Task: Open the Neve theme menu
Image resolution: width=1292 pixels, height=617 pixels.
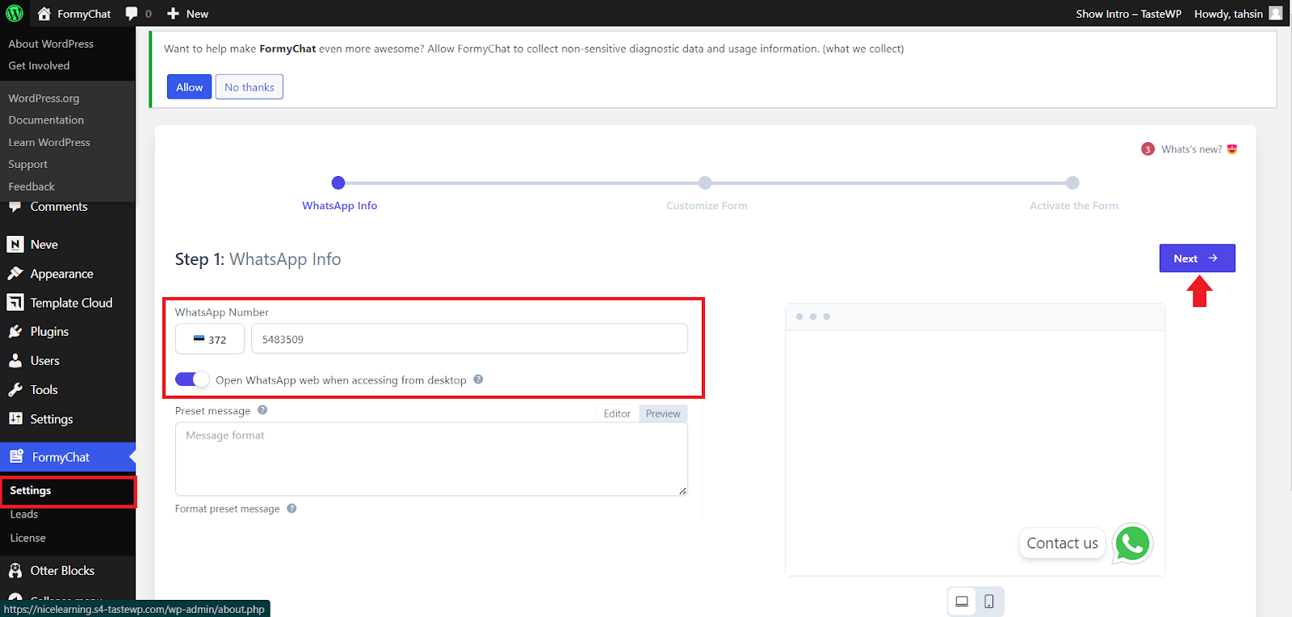Action: click(44, 245)
